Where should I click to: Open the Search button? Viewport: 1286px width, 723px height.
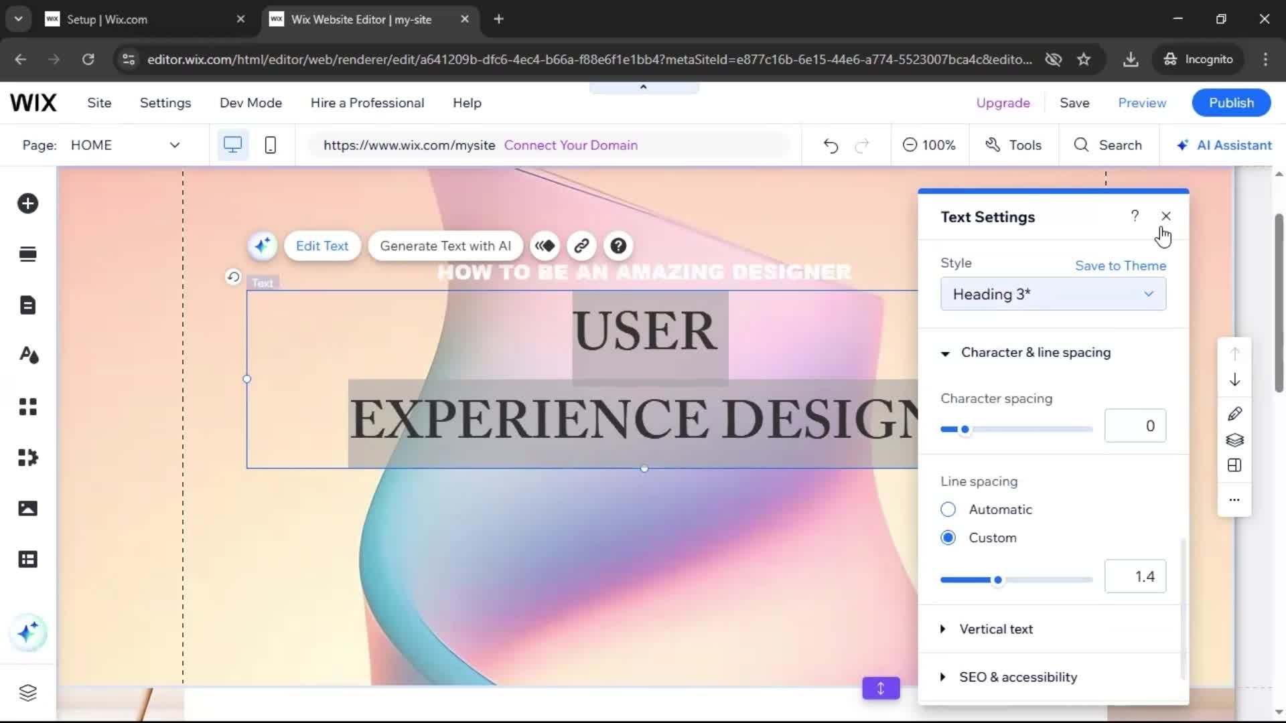(1108, 145)
